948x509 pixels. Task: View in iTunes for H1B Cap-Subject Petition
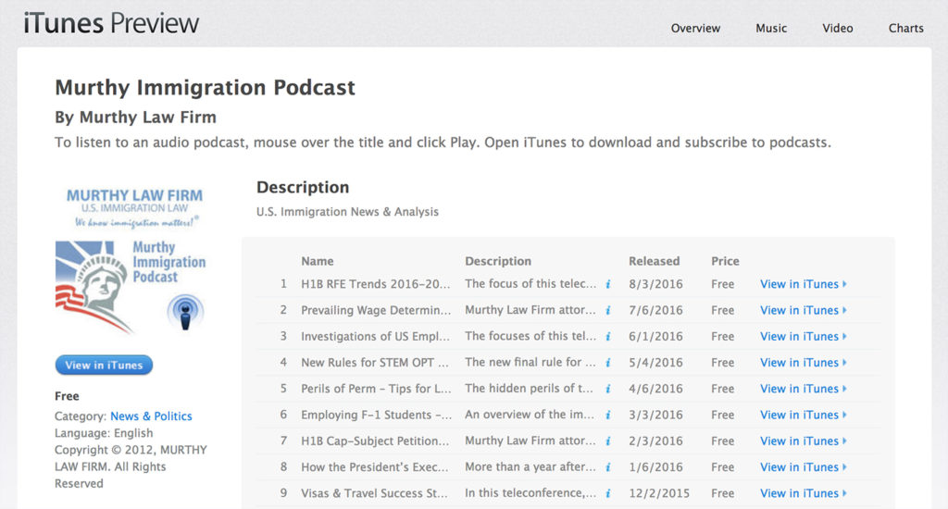tap(803, 441)
